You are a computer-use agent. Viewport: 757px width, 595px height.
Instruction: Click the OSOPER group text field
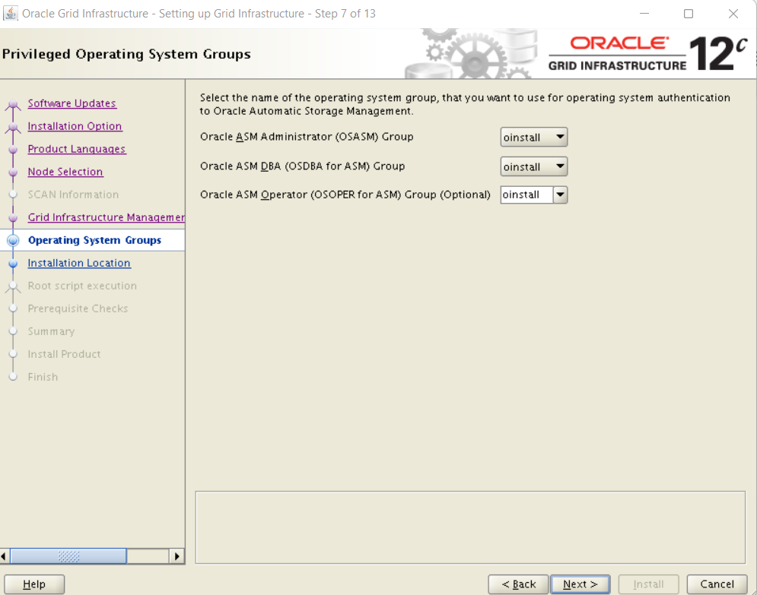[x=526, y=195]
